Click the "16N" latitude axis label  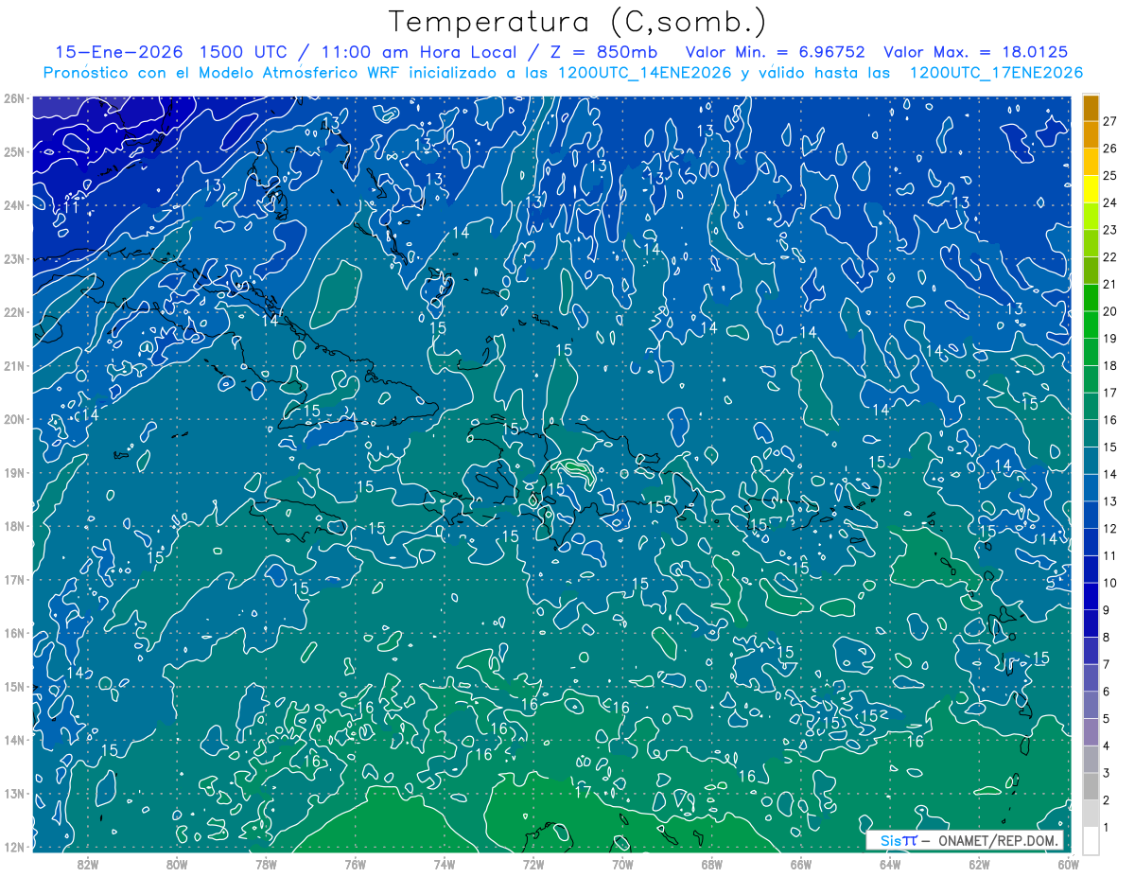[x=13, y=633]
